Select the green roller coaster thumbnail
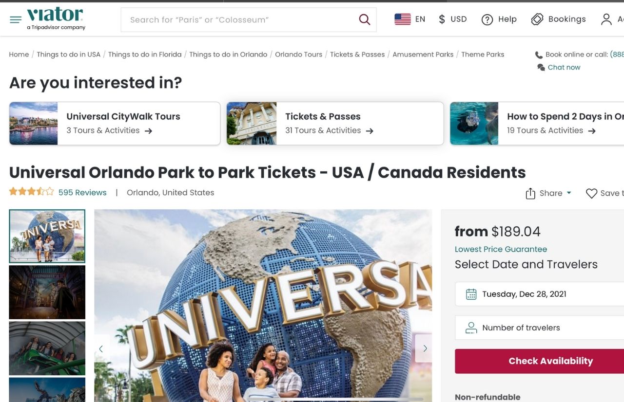Screen dimensions: 624x402 pos(47,348)
